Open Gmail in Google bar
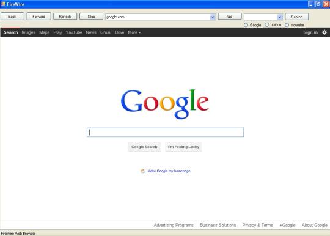The height and width of the screenshot is (236, 330). (106, 32)
